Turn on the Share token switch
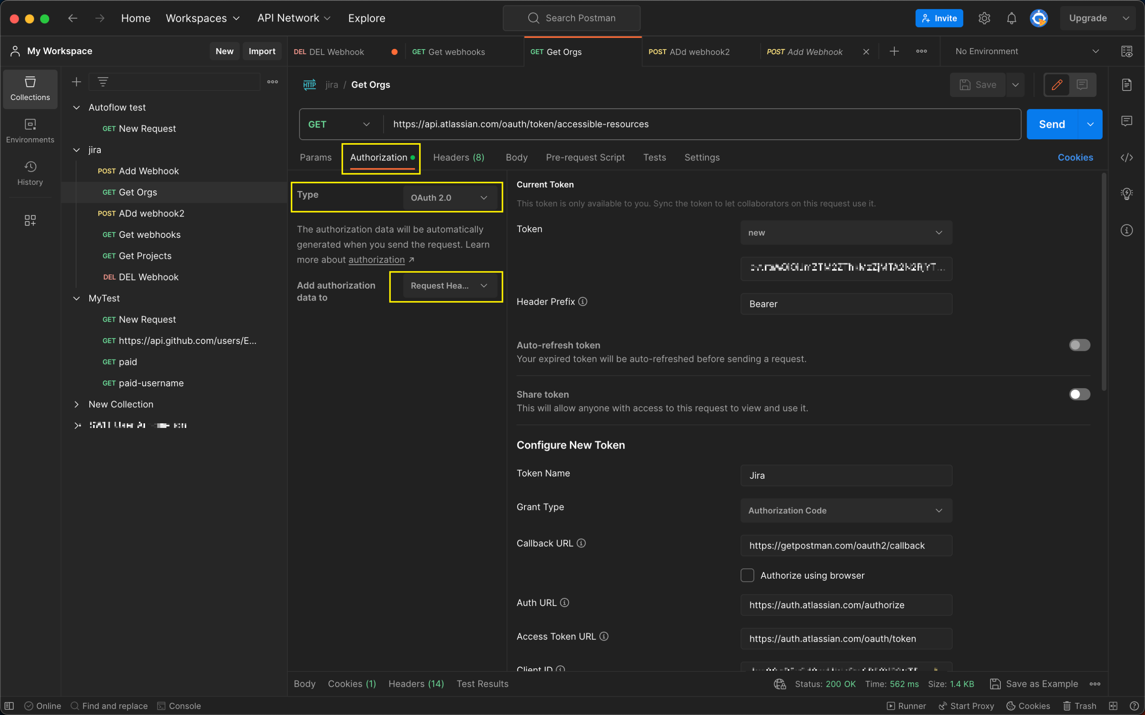1145x715 pixels. [1079, 394]
